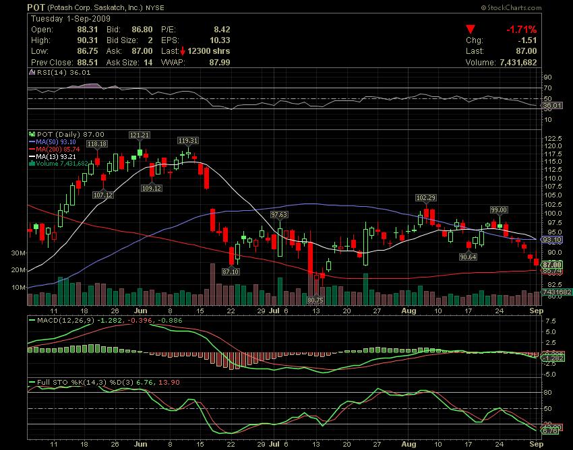Click the POT (Daily) 87.00 legend entry
The height and width of the screenshot is (450, 573).
point(71,135)
